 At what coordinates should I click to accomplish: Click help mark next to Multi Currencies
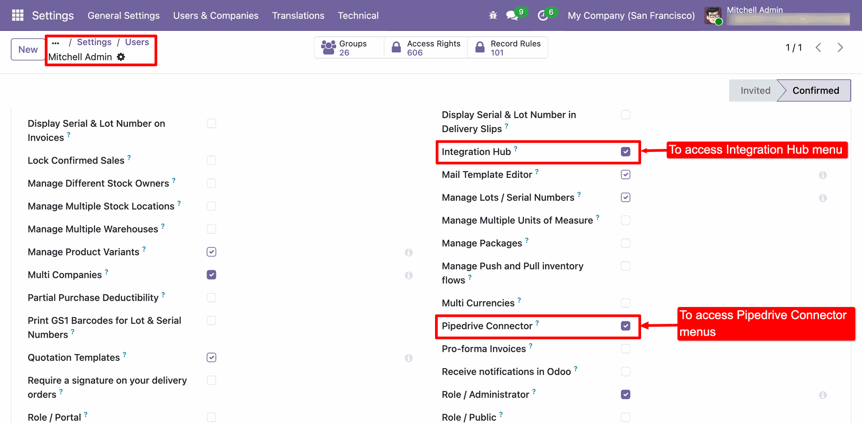click(519, 300)
